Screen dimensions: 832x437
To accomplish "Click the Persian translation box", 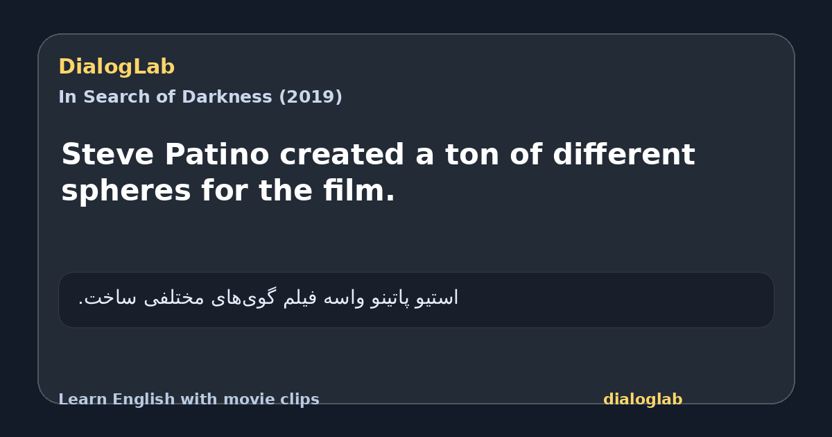I will tap(416, 300).
